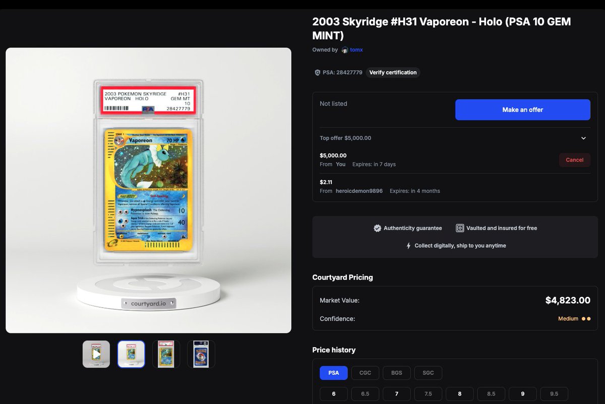Click the PSA shield icon

(317, 73)
